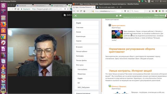This screenshot has width=167, height=94.
Task: Click the colorful balls thumbnail image
Action: (x=117, y=34)
